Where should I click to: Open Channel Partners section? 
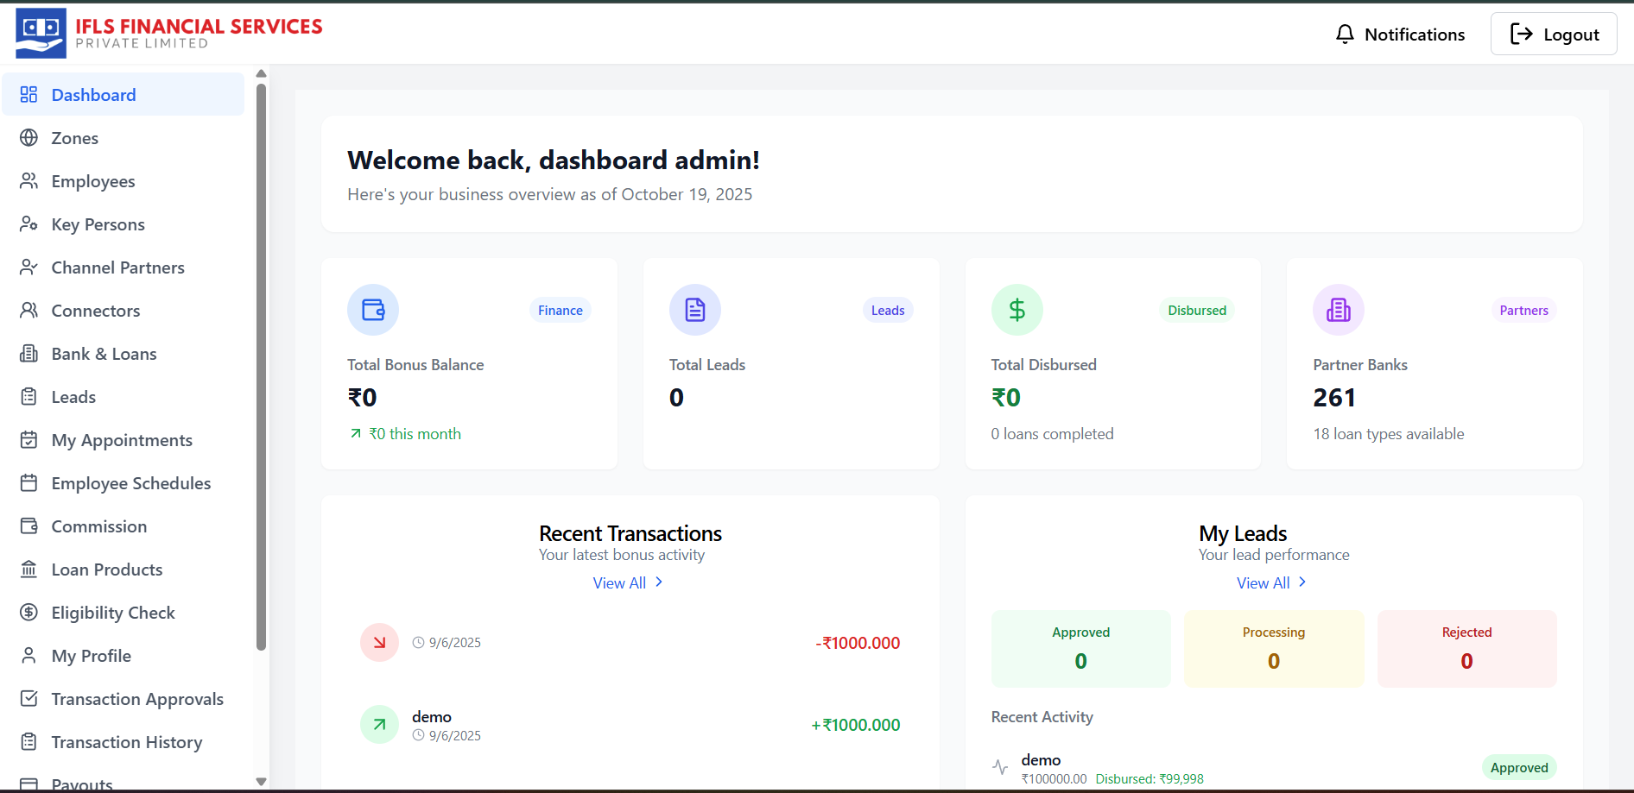coord(117,267)
